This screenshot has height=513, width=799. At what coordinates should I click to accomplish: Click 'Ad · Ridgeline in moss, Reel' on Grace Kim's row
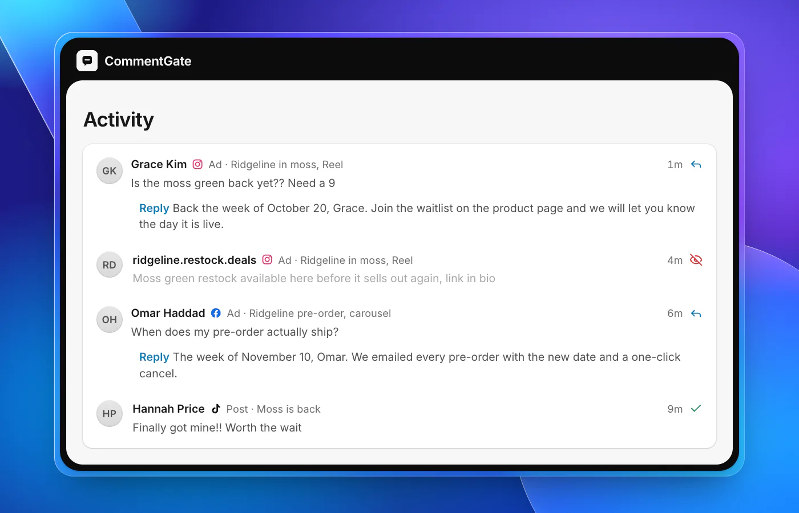click(276, 165)
